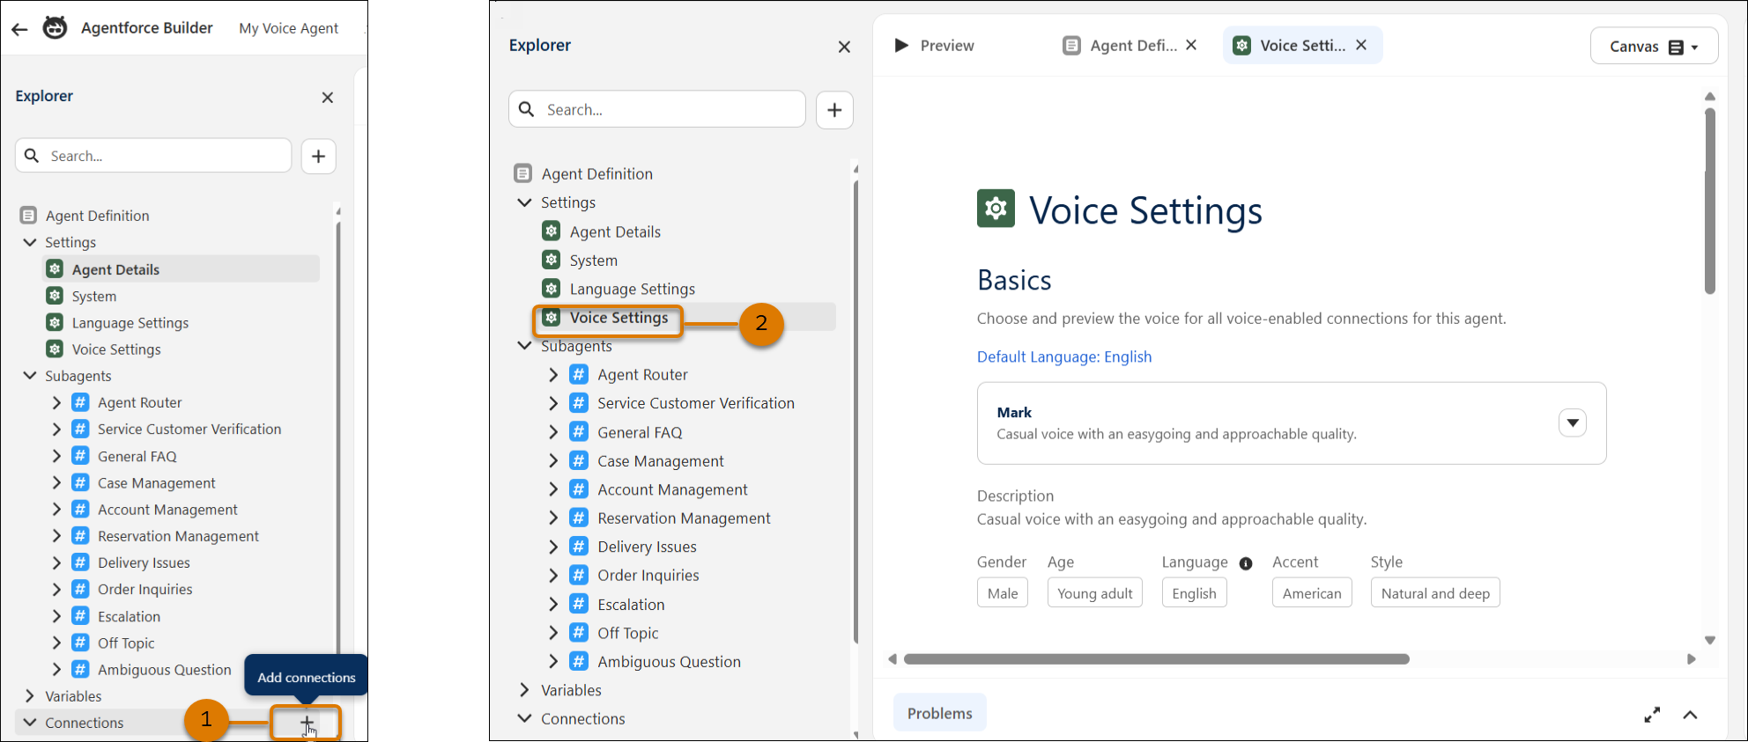
Task: Click the Language info icon
Action: [x=1246, y=563]
